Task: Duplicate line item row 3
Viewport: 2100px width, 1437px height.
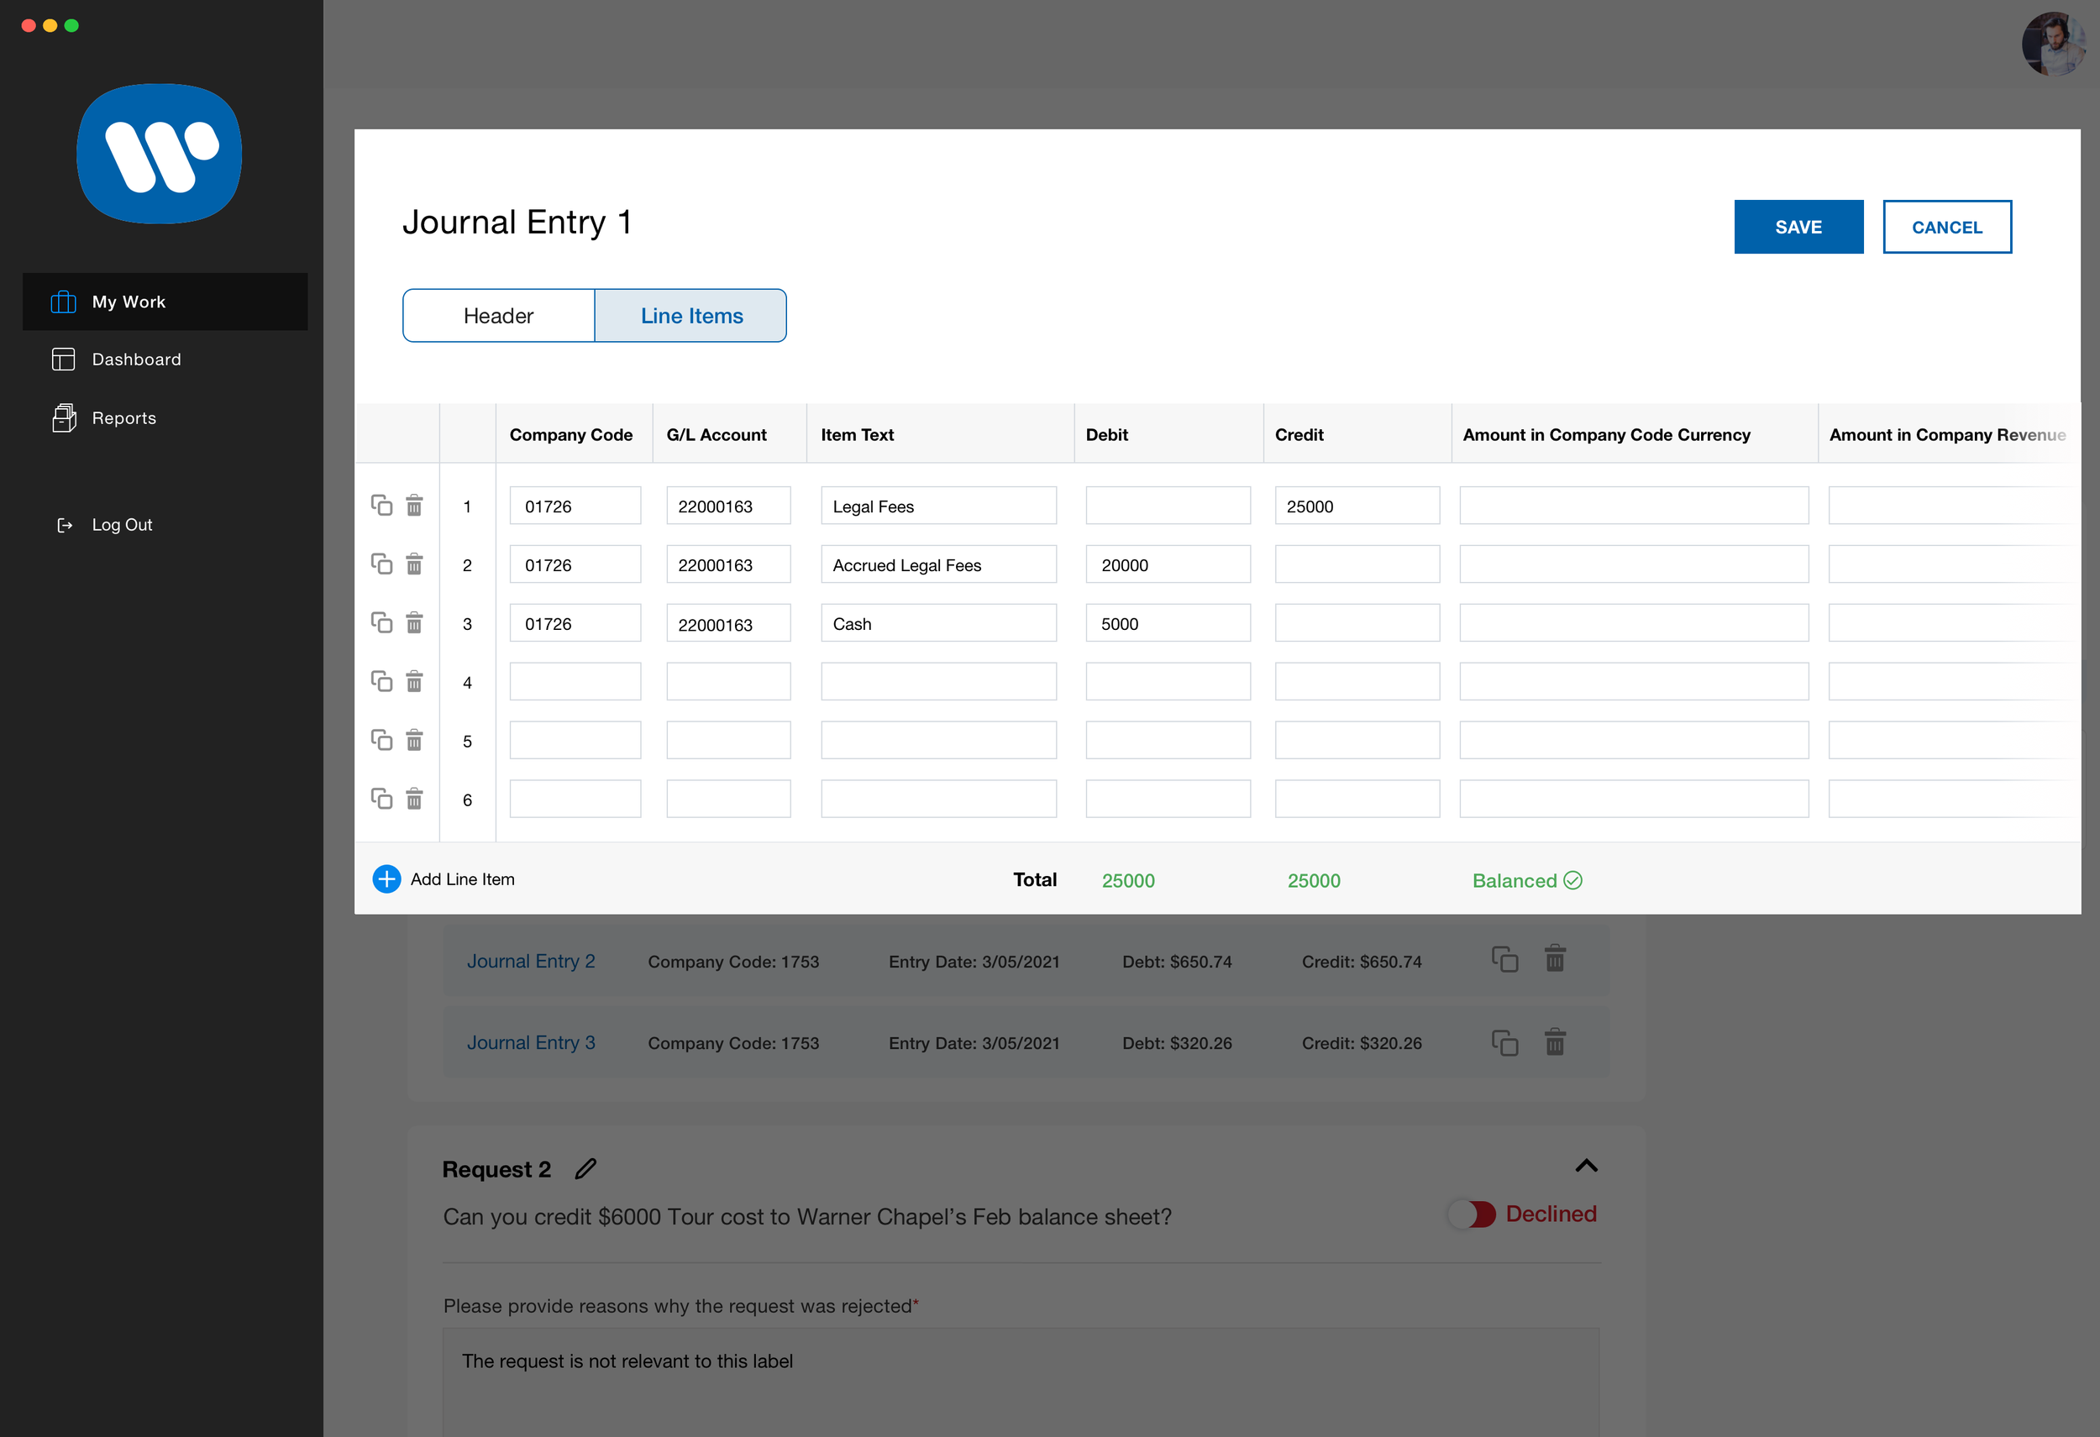Action: click(x=381, y=622)
